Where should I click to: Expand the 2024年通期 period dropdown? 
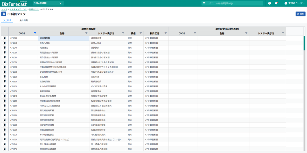pos(48,3)
